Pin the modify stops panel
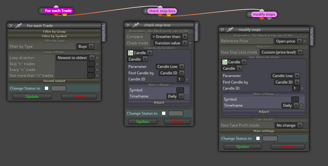The height and width of the screenshot is (166, 328). pos(230,30)
